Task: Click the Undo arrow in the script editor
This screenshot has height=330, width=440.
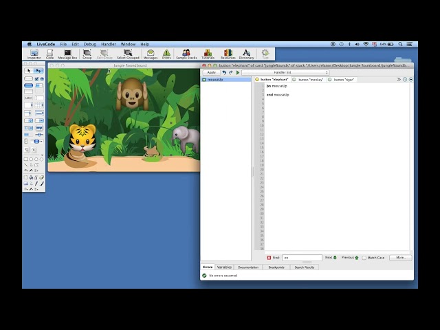Action: click(x=224, y=73)
